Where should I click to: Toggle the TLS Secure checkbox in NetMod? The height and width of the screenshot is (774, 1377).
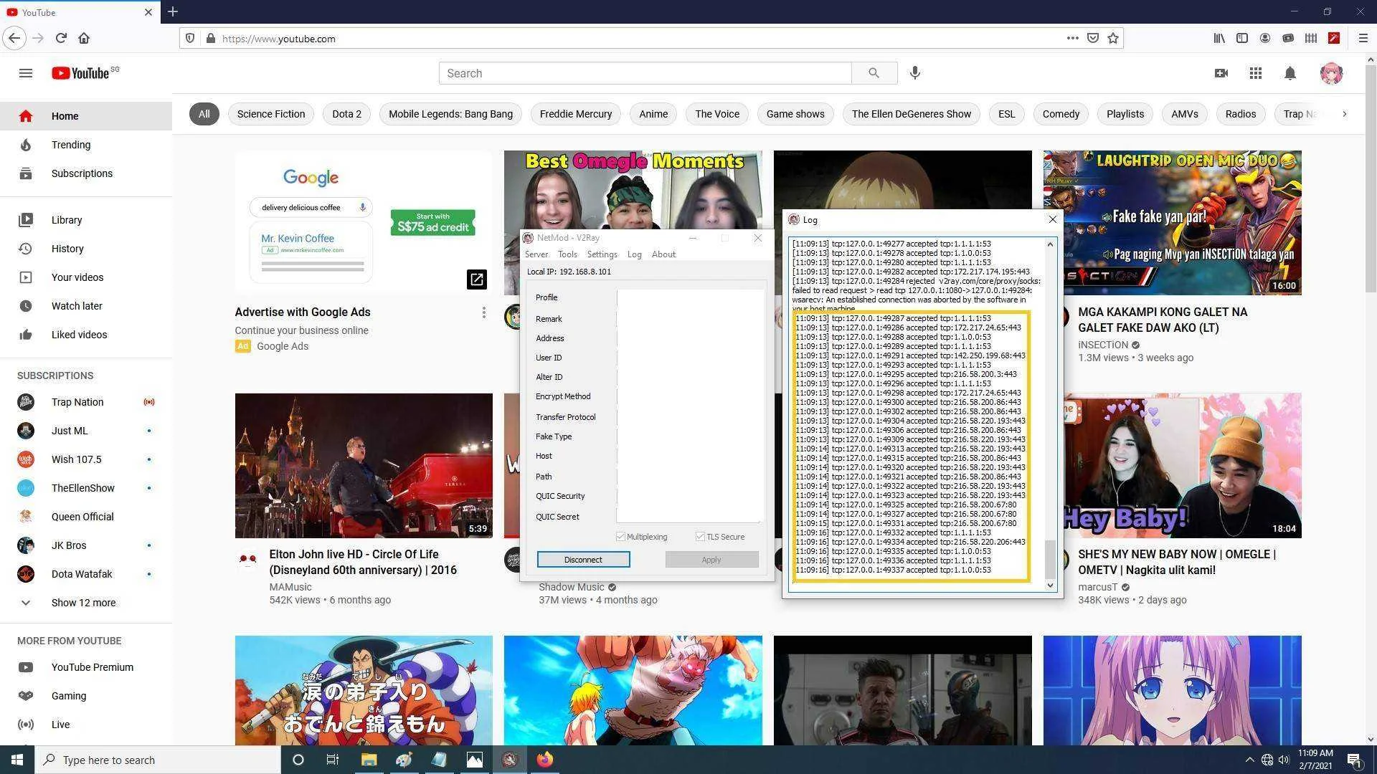pos(700,537)
